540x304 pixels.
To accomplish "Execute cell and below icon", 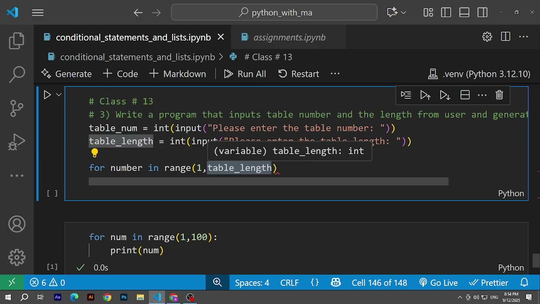I will [x=445, y=95].
